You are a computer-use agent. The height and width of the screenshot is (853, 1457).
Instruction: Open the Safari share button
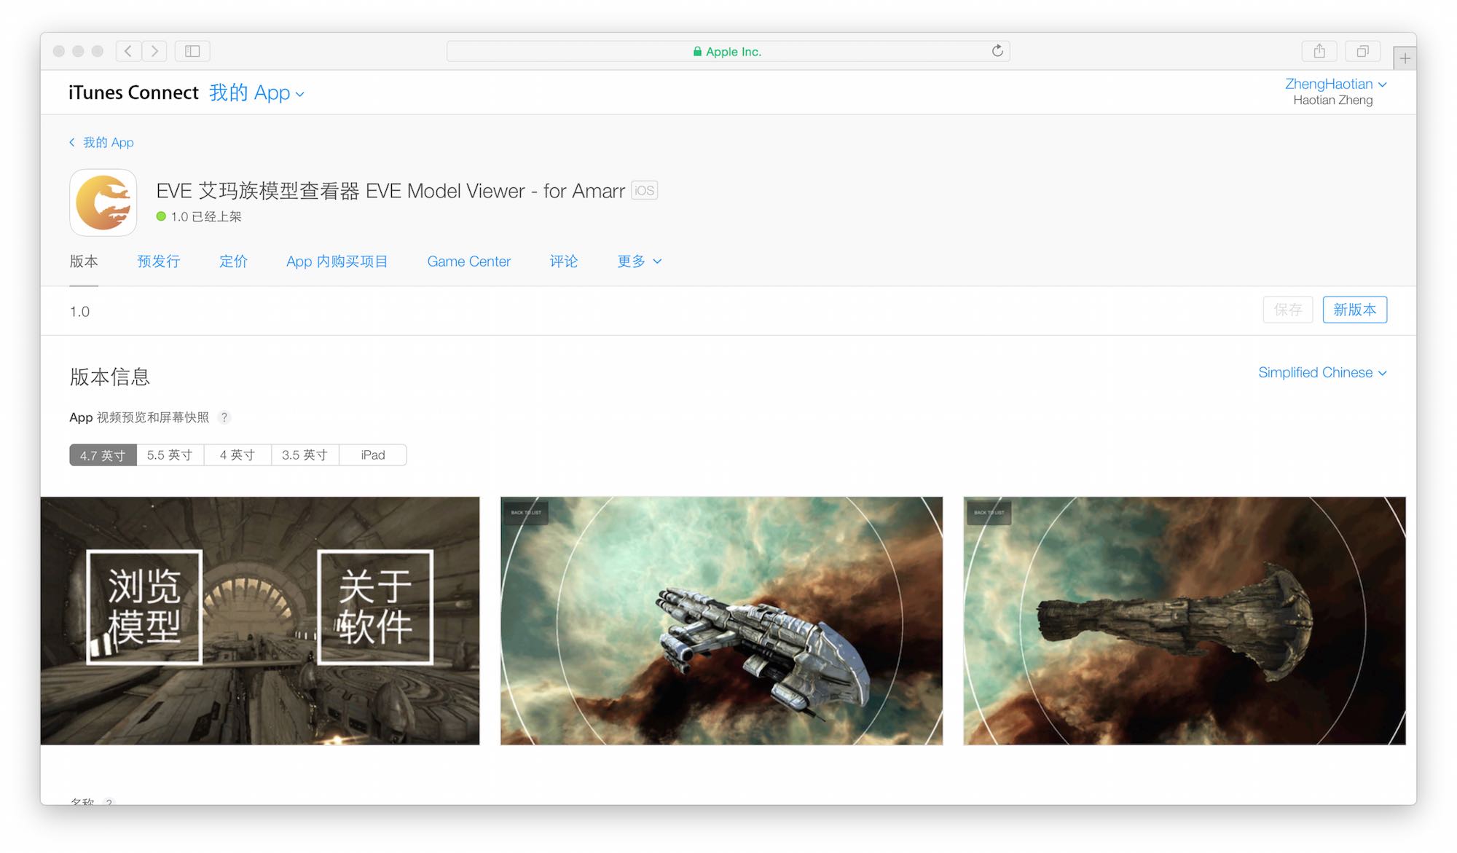click(x=1319, y=51)
